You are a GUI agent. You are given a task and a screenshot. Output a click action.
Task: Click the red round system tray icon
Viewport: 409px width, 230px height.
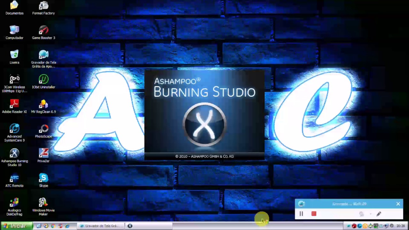pos(354,226)
